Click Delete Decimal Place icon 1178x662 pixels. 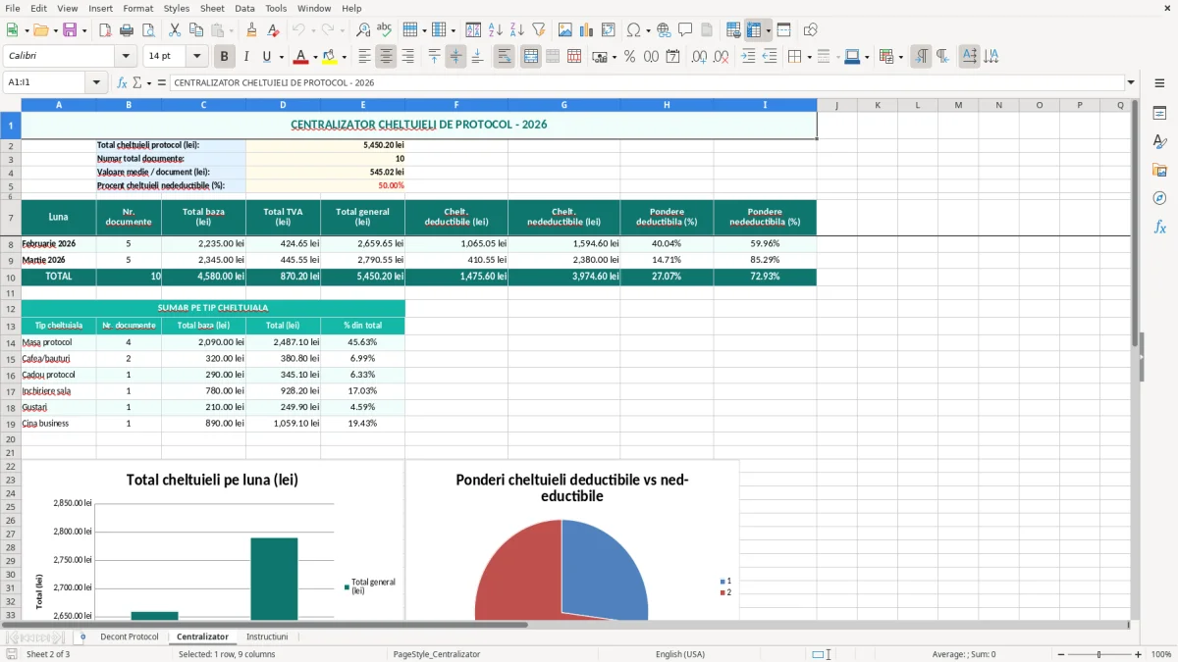pyautogui.click(x=721, y=57)
